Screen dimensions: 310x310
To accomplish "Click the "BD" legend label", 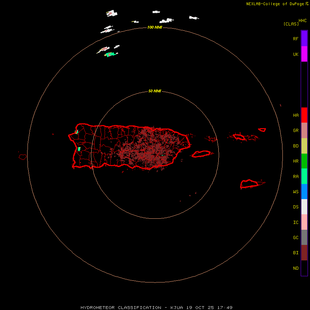I will click(x=296, y=146).
